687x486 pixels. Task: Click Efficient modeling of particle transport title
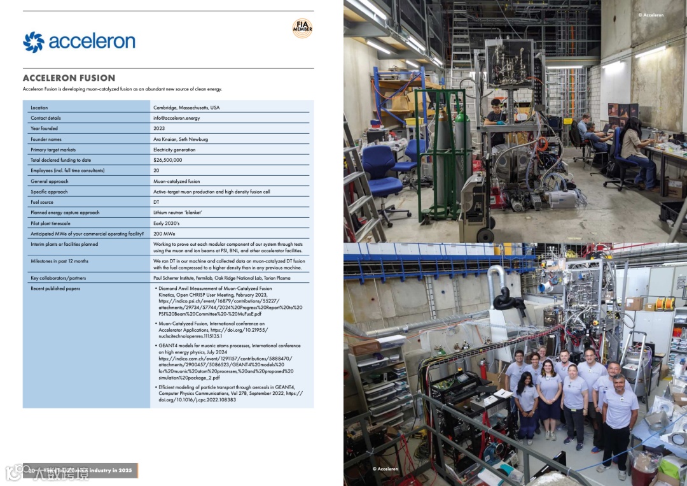(x=226, y=387)
